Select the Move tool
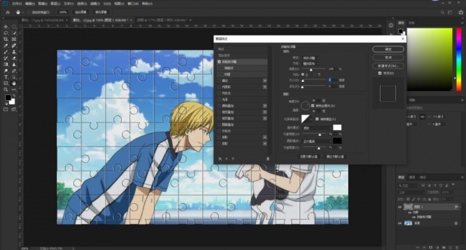Image resolution: width=466 pixels, height=250 pixels. tap(6, 26)
